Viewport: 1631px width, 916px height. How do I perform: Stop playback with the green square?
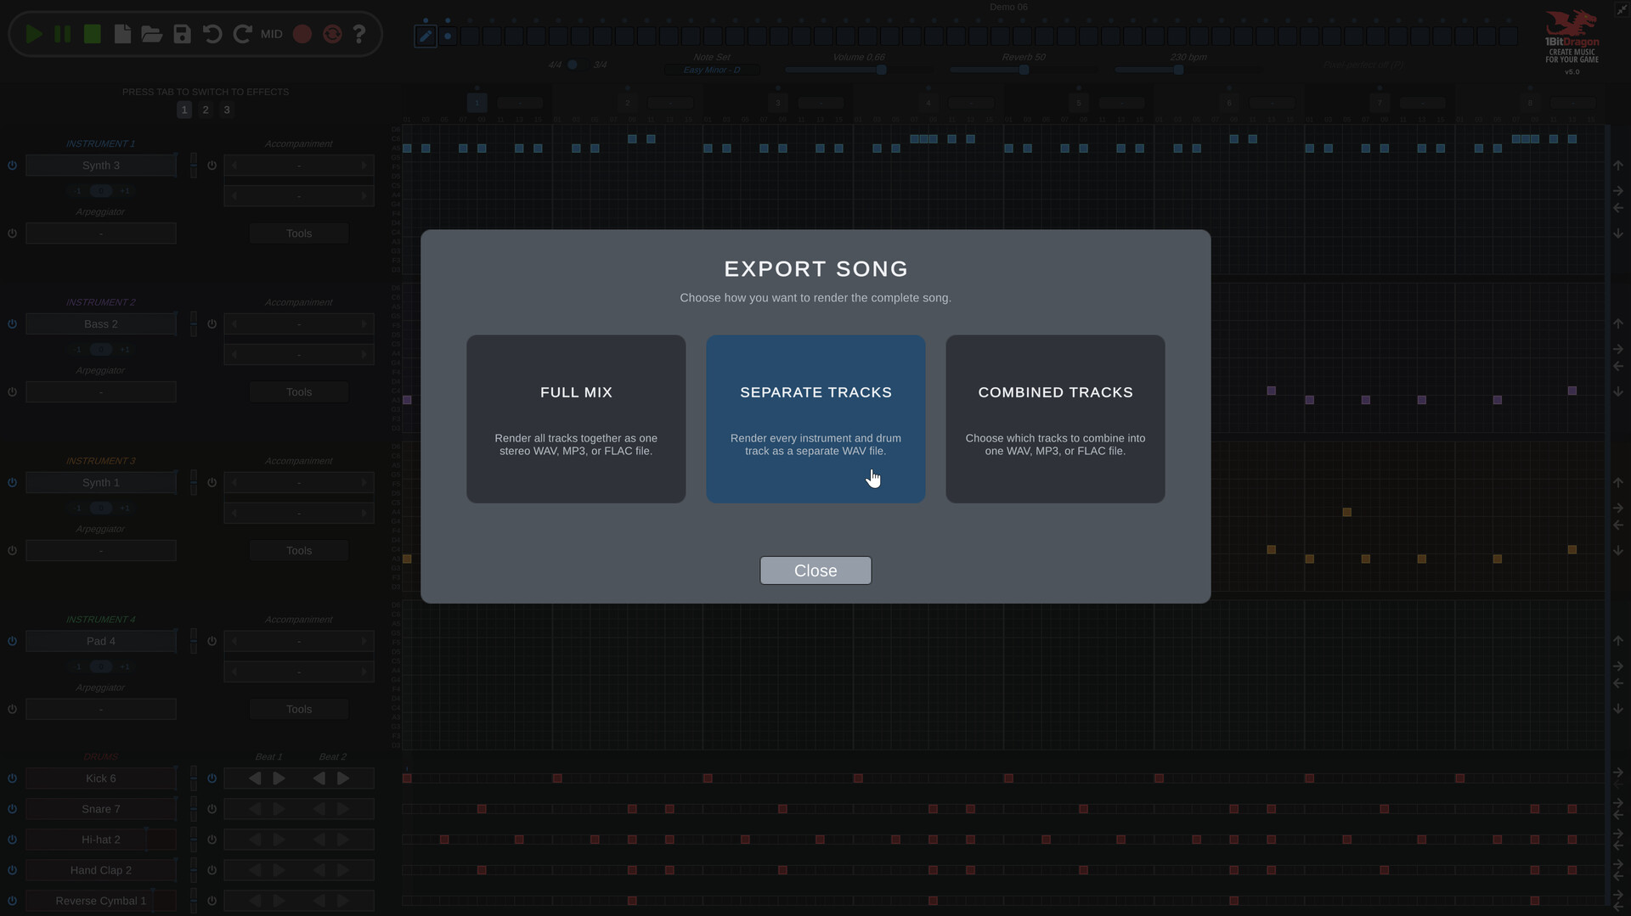(x=93, y=34)
